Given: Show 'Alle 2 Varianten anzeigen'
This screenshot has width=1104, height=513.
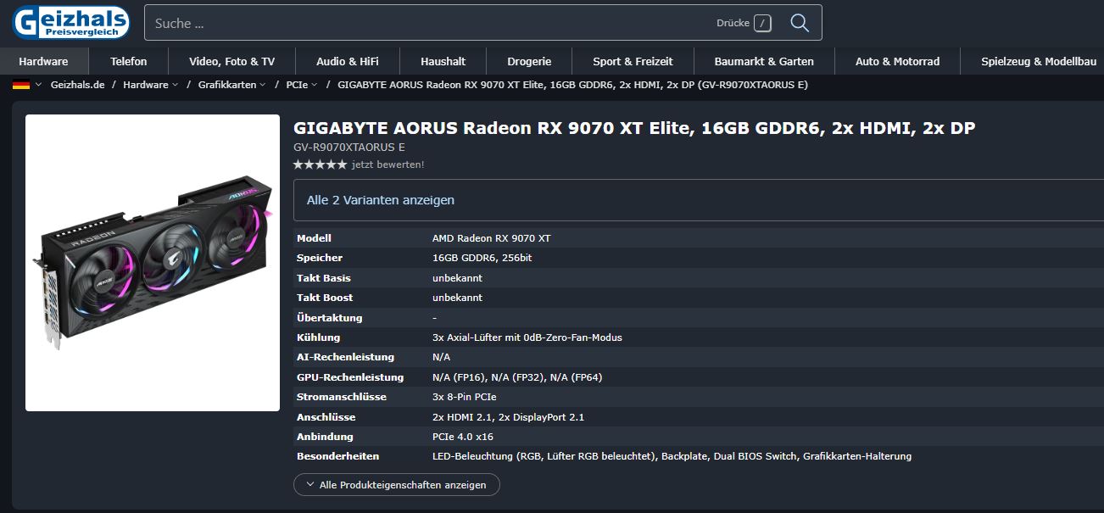Looking at the screenshot, I should (378, 200).
